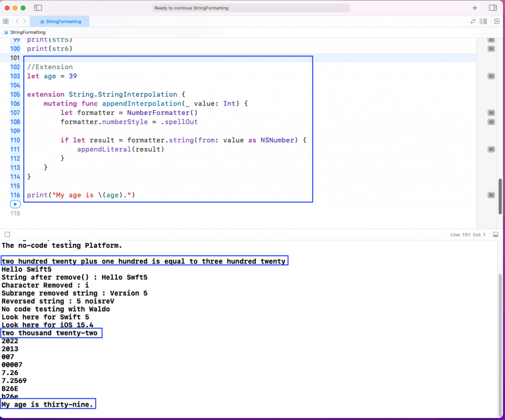Toggle the right inspector panel
This screenshot has width=505, height=420.
492,8
